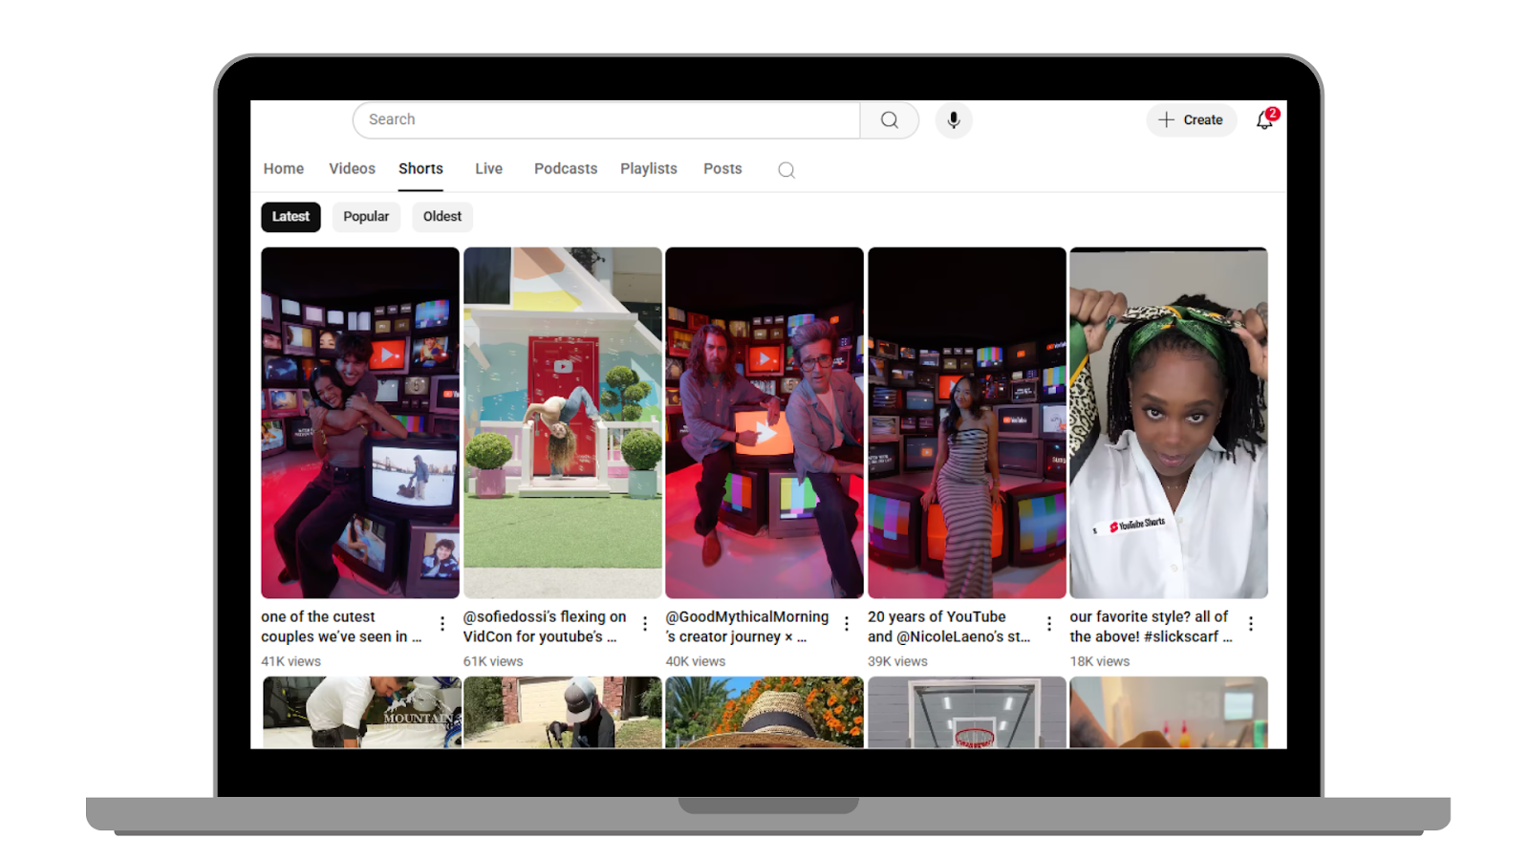This screenshot has height=860, width=1529.
Task: Click the '61K views' text
Action: (493, 661)
